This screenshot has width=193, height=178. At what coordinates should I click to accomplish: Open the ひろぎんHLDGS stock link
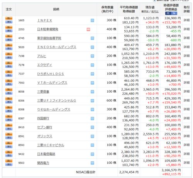51,74
